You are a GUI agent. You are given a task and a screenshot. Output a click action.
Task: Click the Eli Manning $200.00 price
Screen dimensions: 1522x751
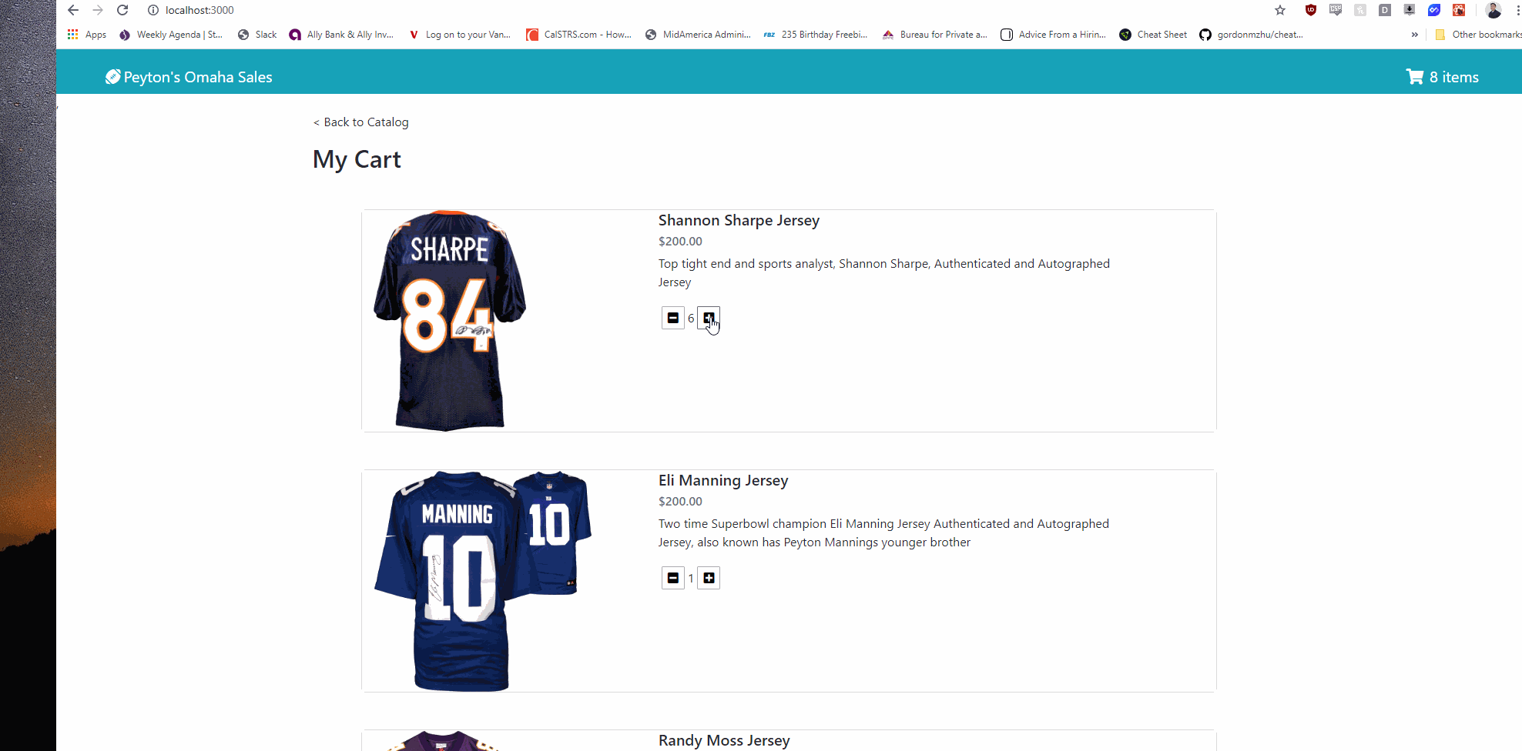coord(680,502)
